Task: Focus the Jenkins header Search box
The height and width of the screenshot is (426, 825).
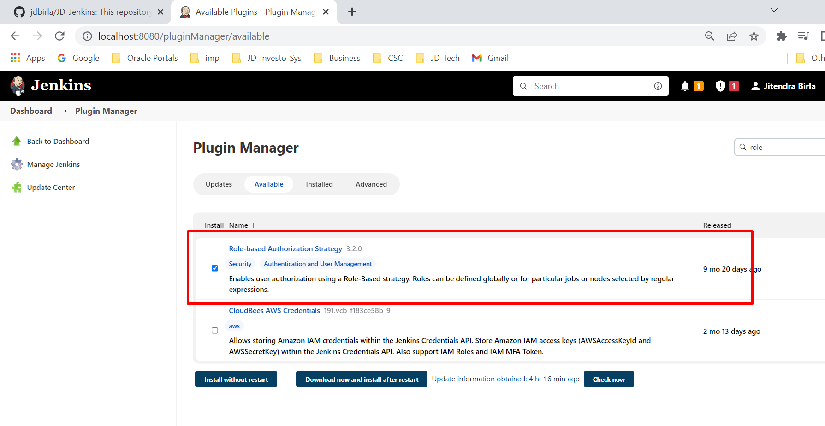Action: [x=590, y=86]
